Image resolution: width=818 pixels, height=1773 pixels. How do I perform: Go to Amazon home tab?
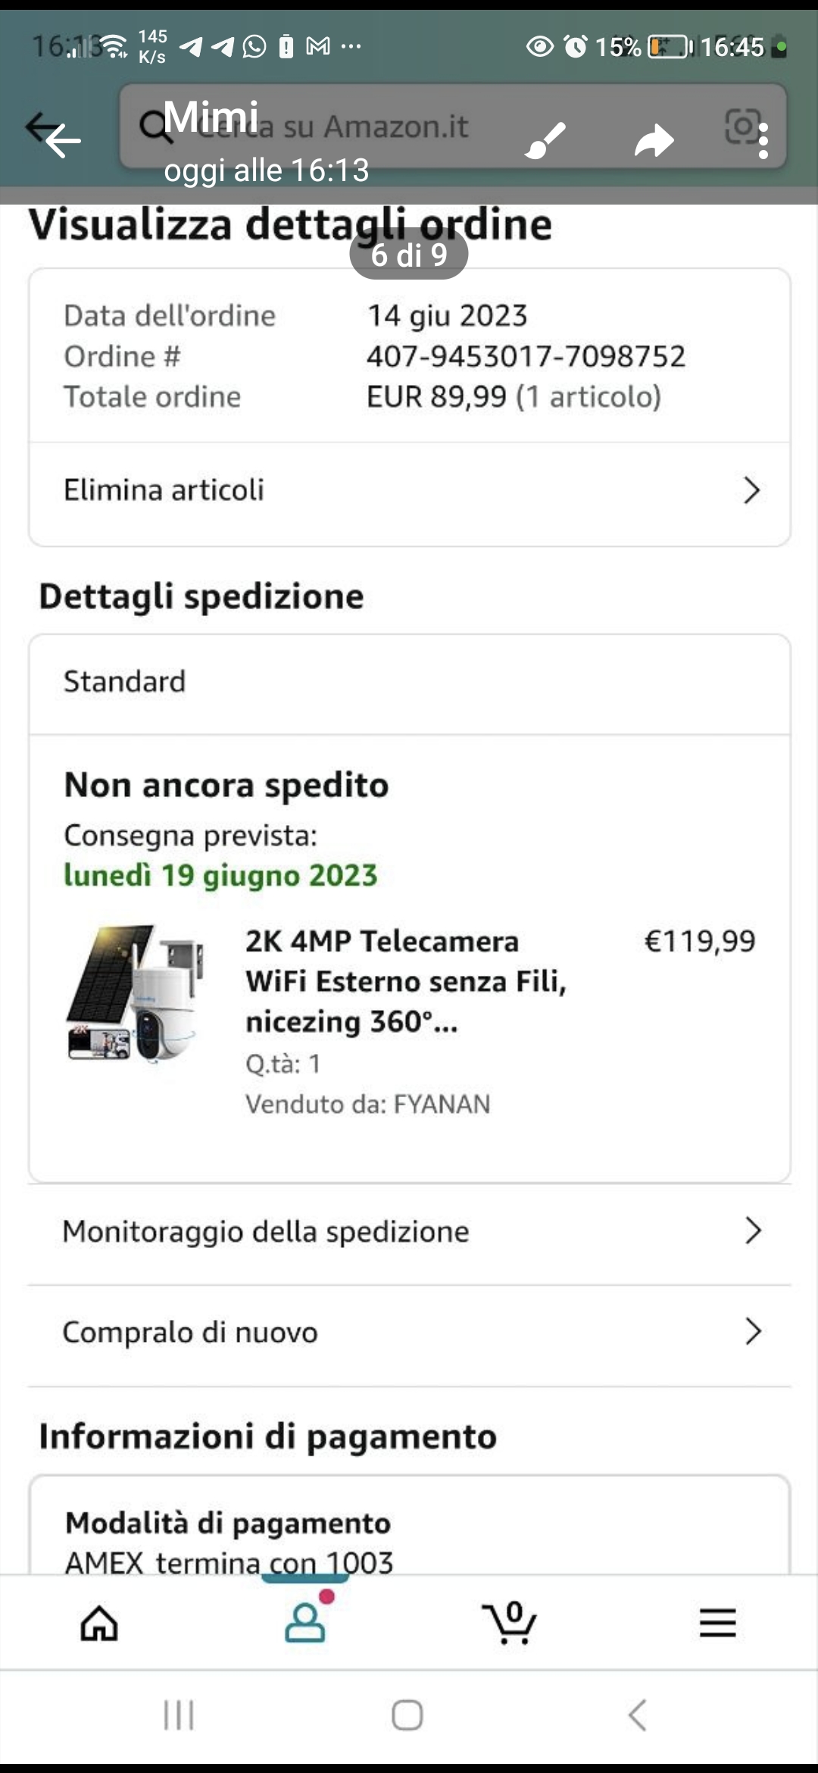[100, 1623]
